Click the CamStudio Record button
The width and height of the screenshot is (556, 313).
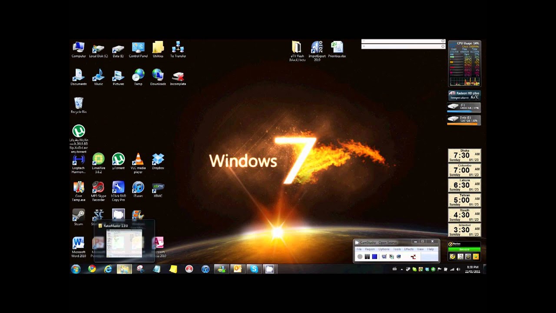point(360,256)
